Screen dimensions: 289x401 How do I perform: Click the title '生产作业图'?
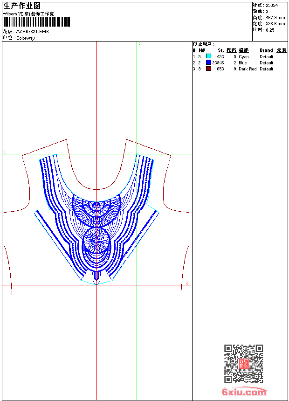[22, 6]
